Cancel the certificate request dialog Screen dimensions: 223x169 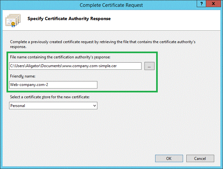click(200, 159)
